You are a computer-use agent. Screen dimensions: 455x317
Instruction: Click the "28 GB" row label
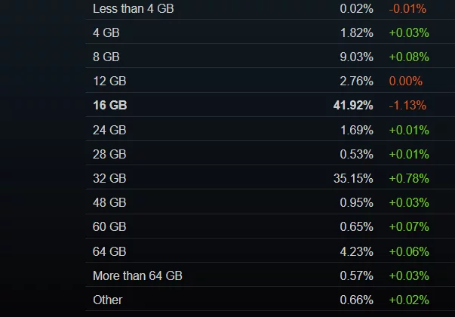[109, 154]
